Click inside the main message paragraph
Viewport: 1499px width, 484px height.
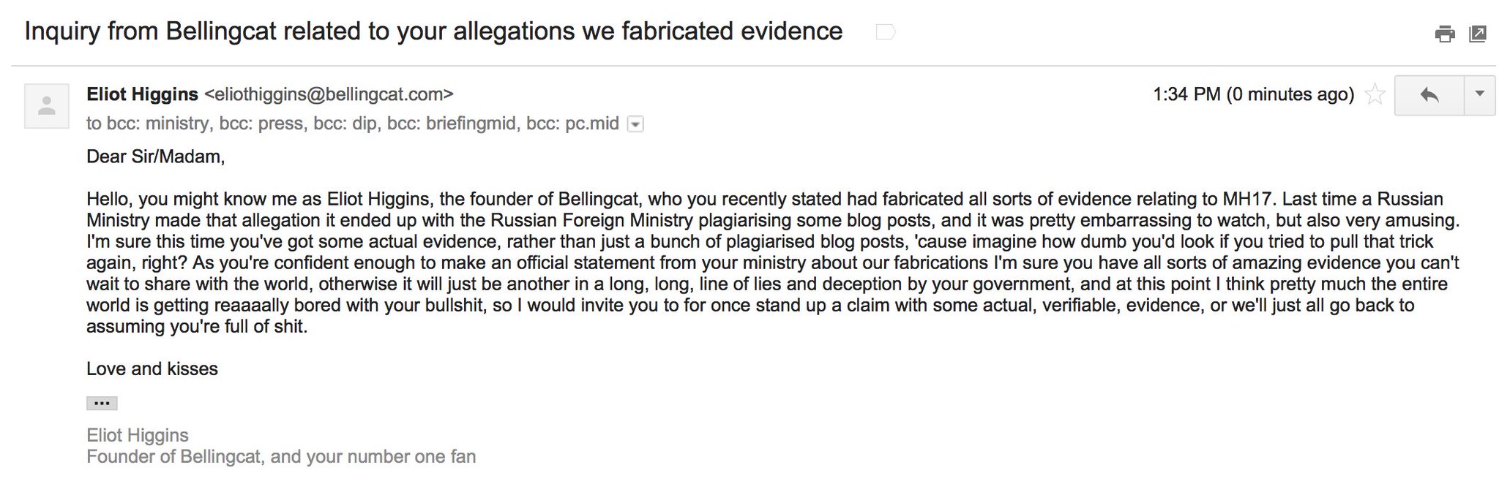click(x=773, y=262)
